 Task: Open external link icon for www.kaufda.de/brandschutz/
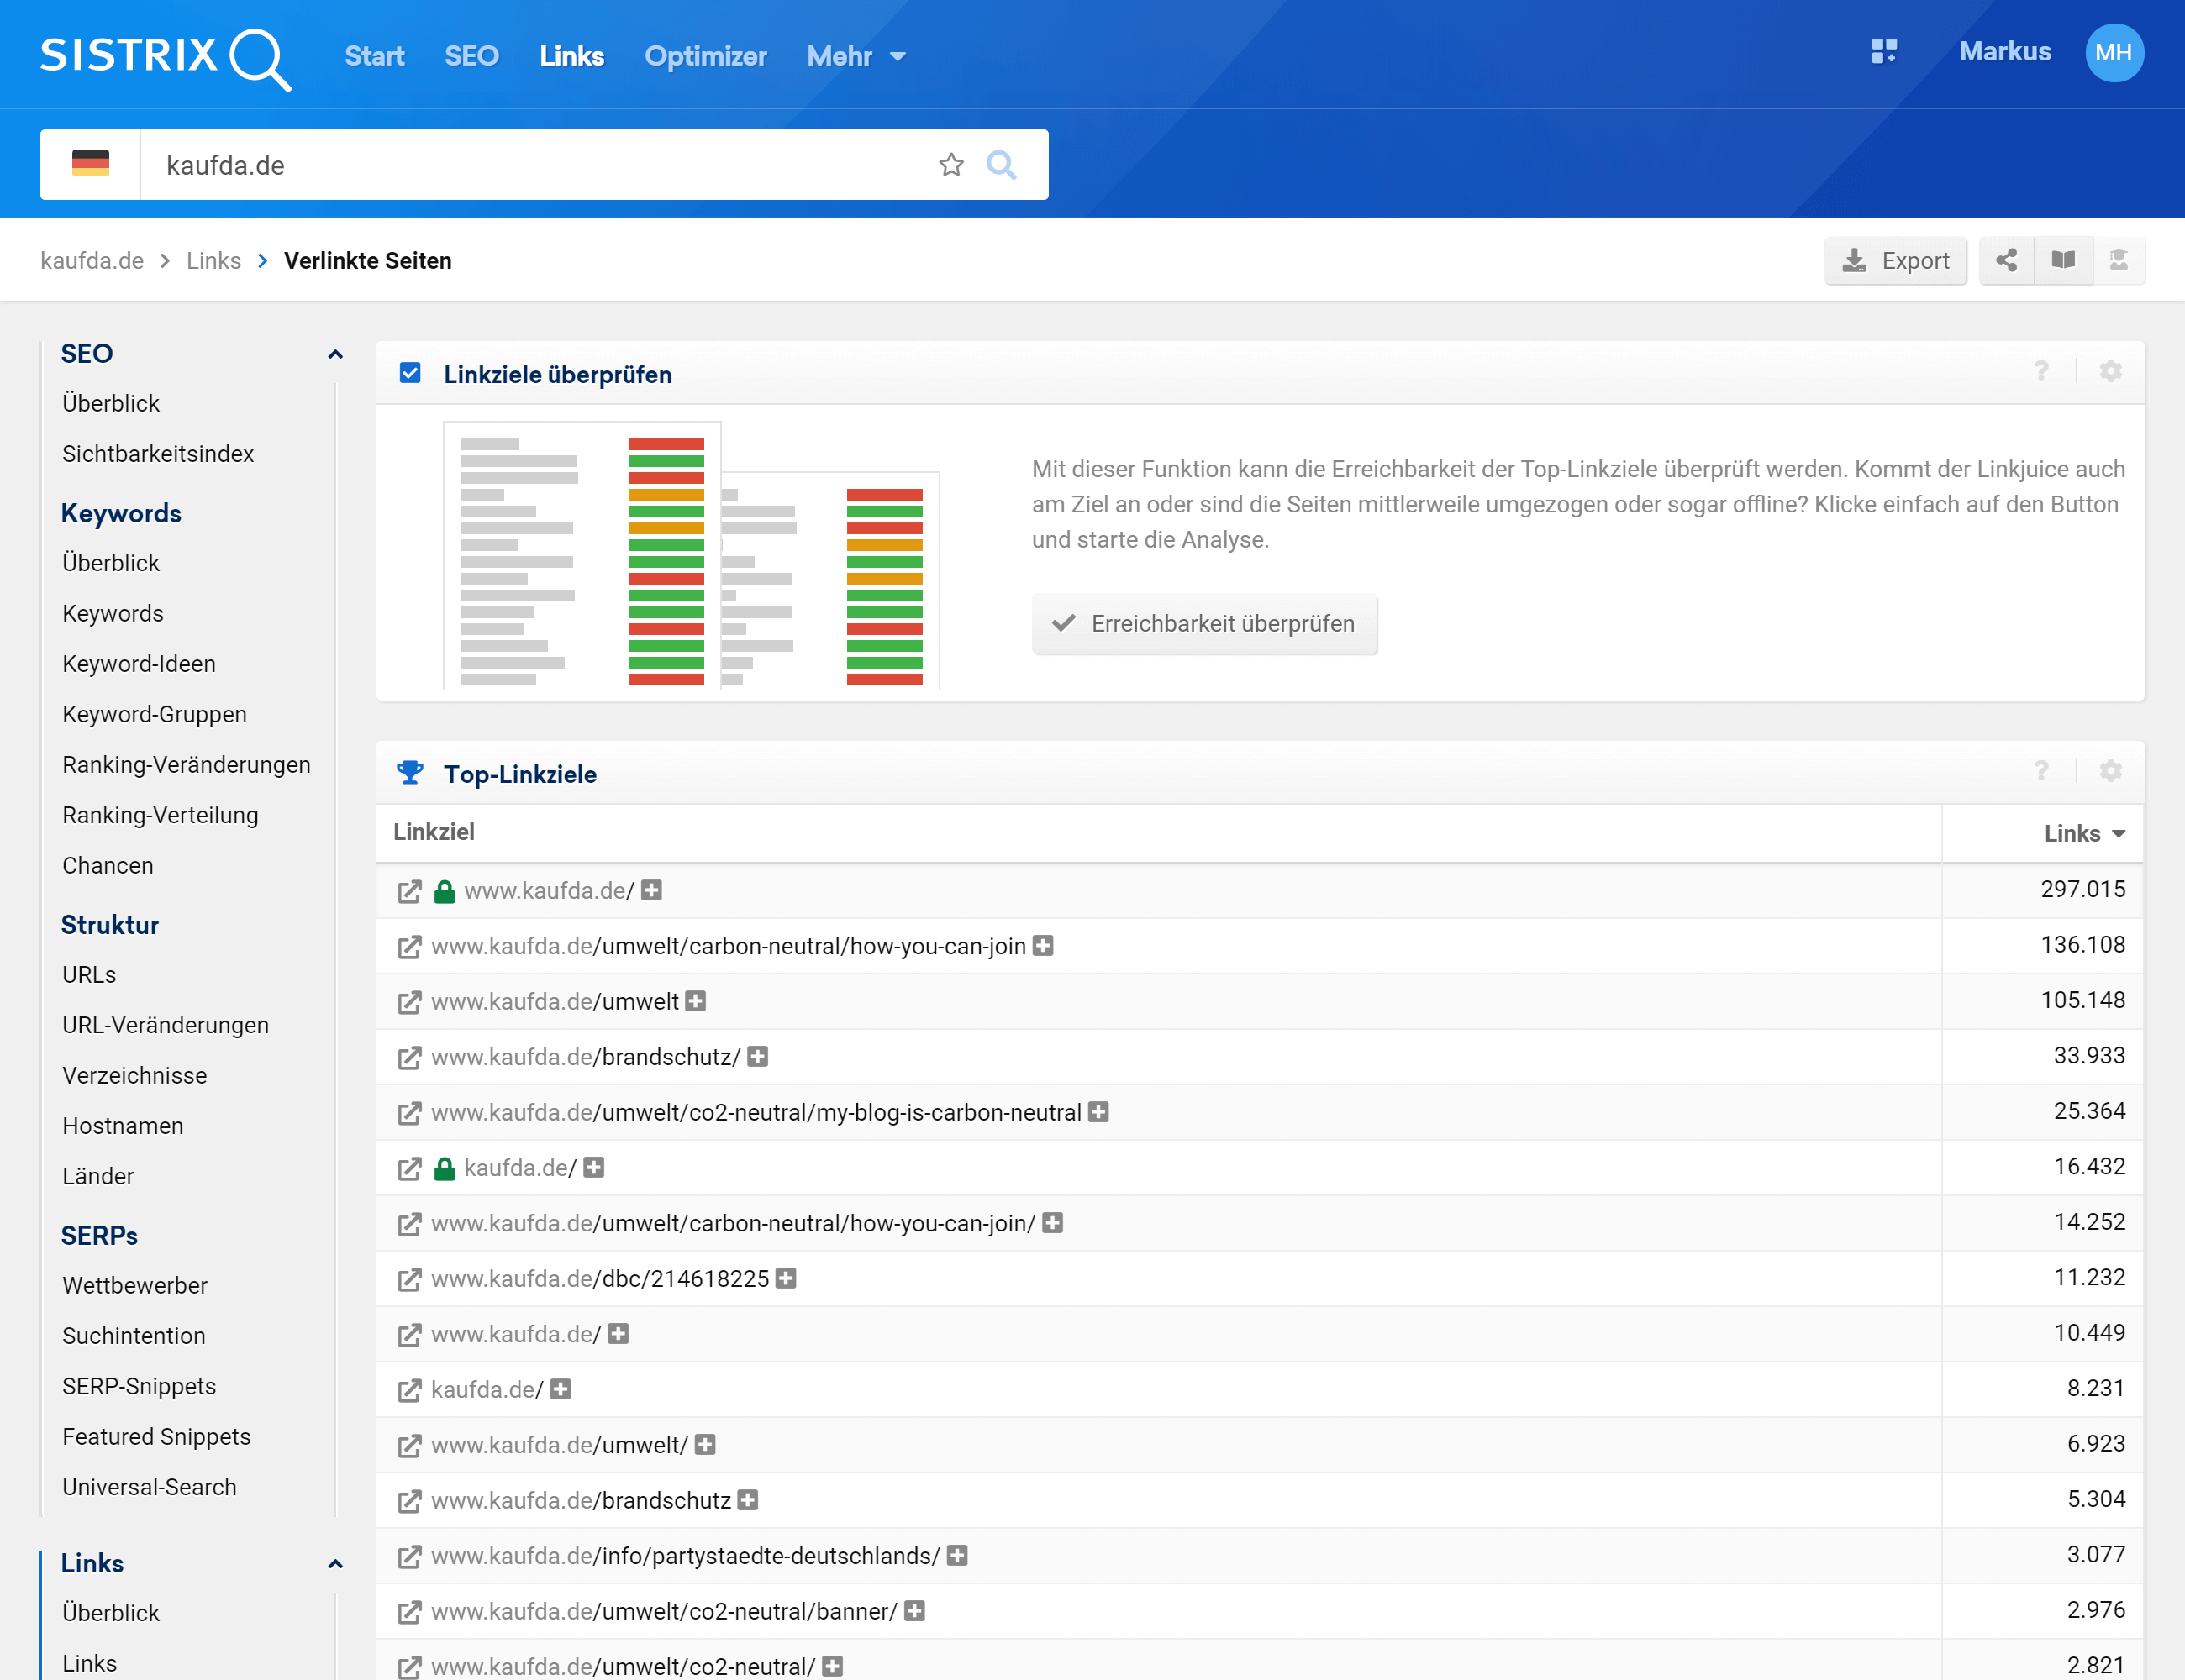click(x=409, y=1058)
